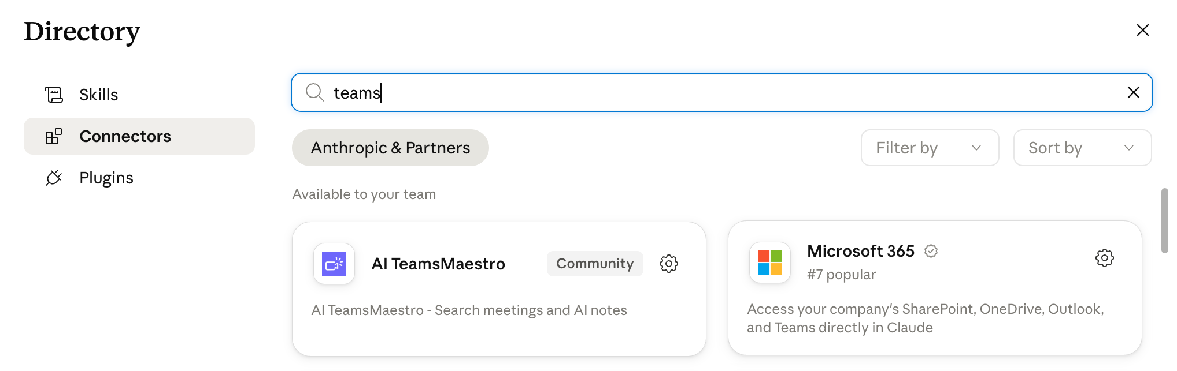Click AI TeamsMaestro description text
The width and height of the screenshot is (1177, 371).
[x=469, y=310]
